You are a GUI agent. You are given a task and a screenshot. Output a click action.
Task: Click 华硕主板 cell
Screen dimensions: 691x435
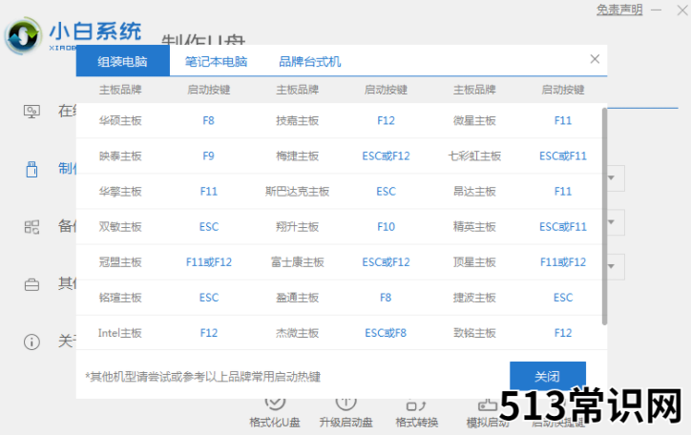(x=120, y=120)
